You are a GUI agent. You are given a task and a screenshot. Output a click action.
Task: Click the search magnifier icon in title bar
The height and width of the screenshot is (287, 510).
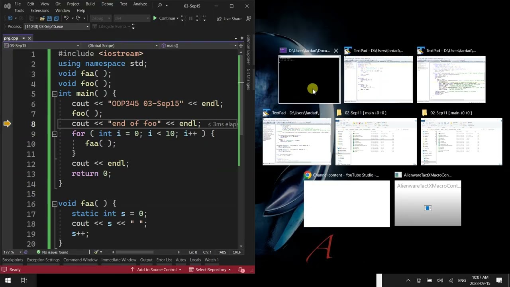pos(160,6)
